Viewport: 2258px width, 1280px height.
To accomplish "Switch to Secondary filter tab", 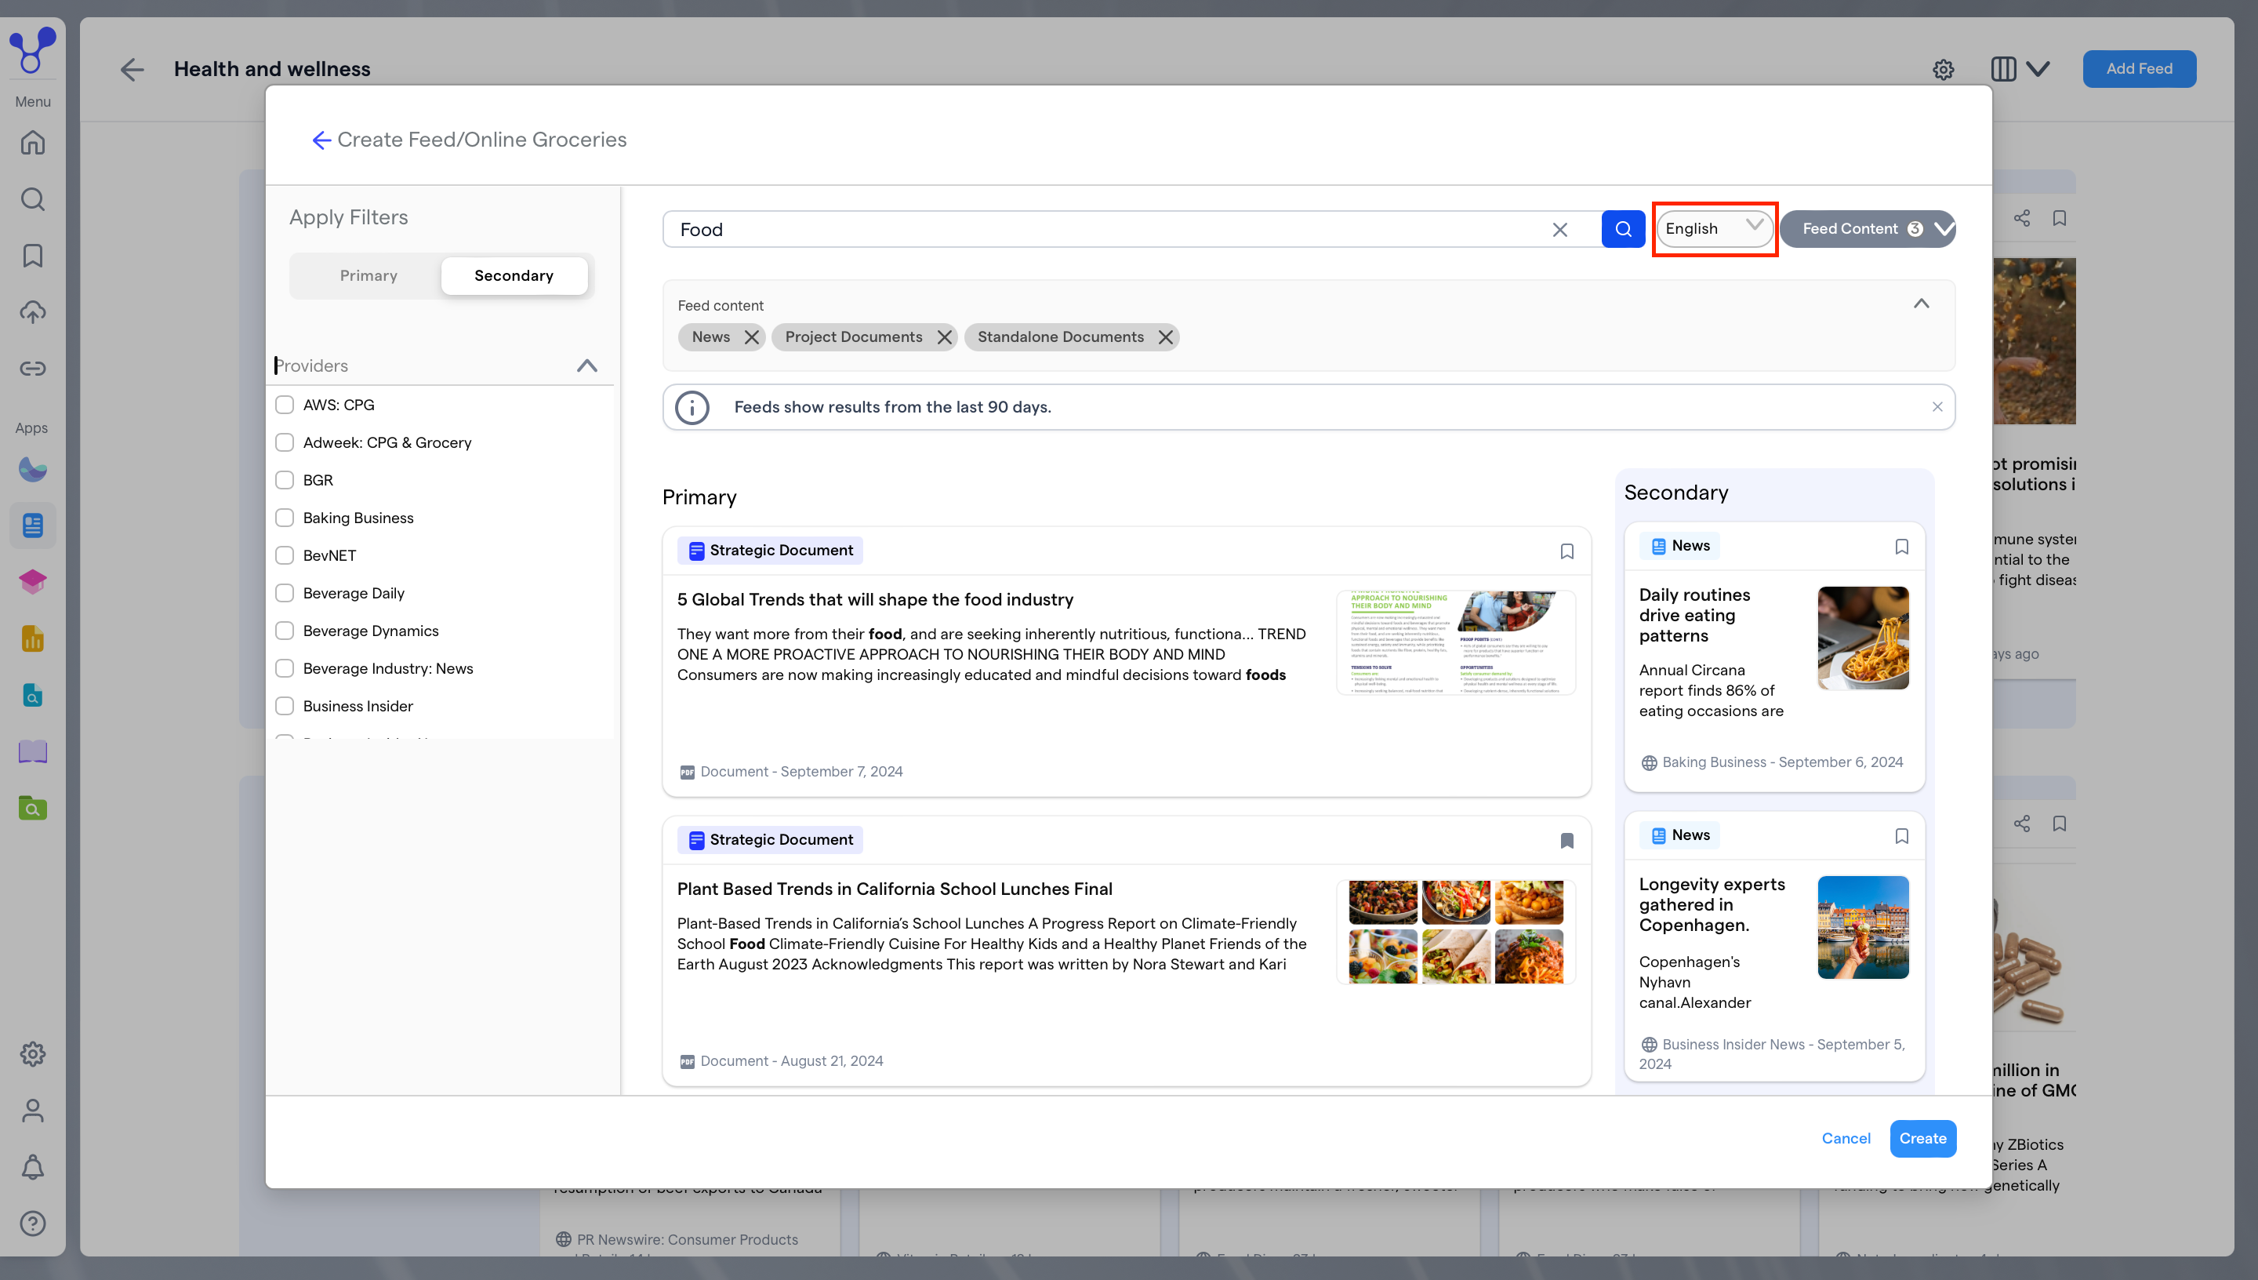I will [514, 276].
